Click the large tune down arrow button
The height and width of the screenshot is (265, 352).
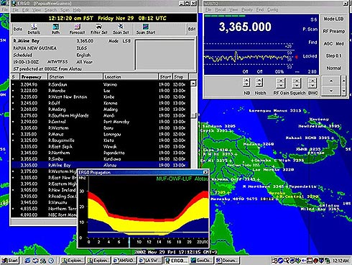point(331,91)
